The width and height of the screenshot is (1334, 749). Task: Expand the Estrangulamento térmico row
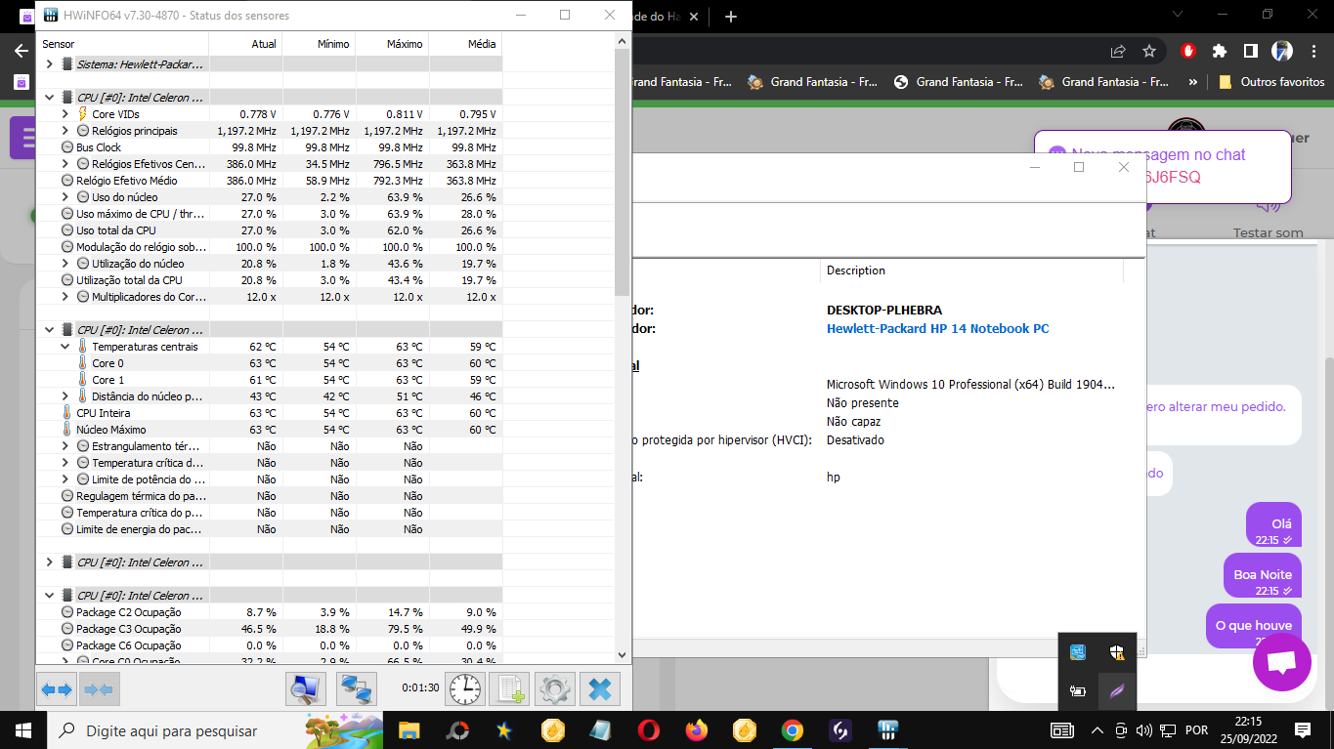pos(65,446)
